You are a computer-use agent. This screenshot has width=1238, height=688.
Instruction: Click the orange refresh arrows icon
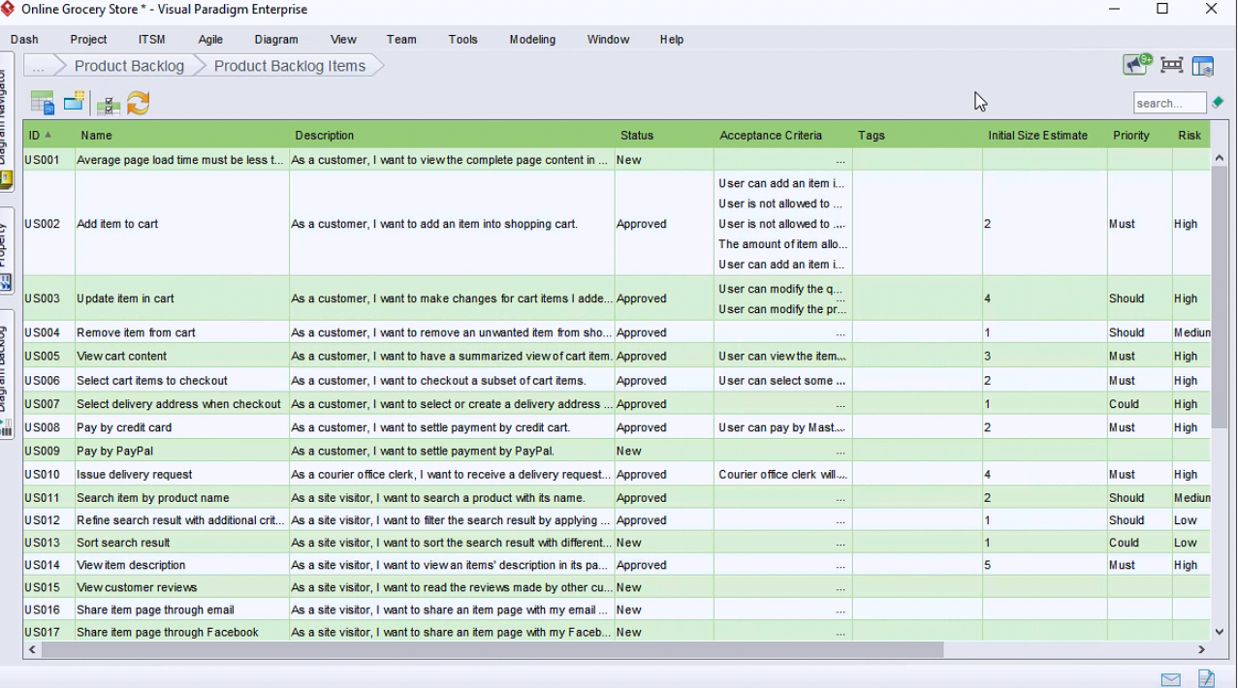coord(139,103)
